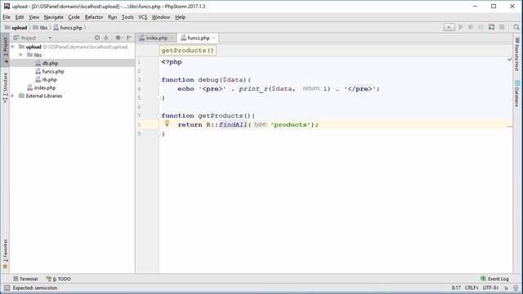
Task: Click the lock read-only status icon
Action: coord(507,287)
